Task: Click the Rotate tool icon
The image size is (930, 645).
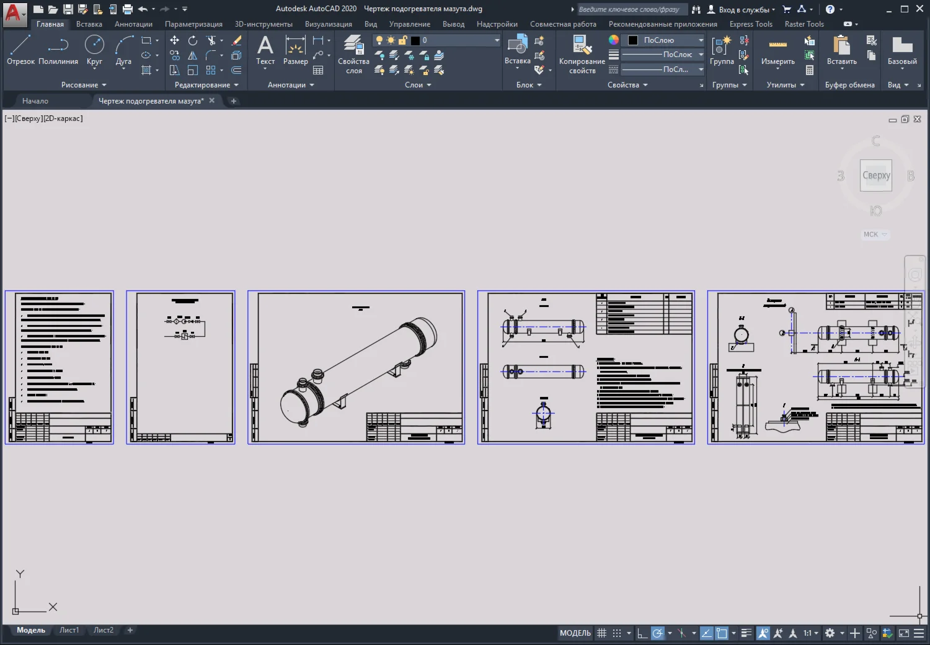Action: coord(193,40)
